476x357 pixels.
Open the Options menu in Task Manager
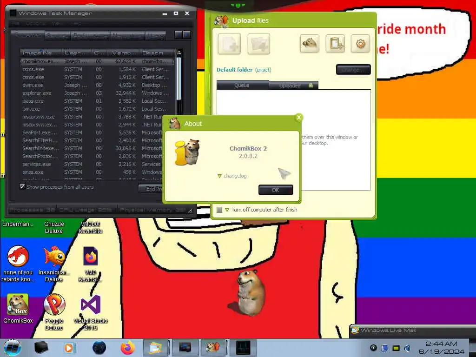[x=36, y=24]
